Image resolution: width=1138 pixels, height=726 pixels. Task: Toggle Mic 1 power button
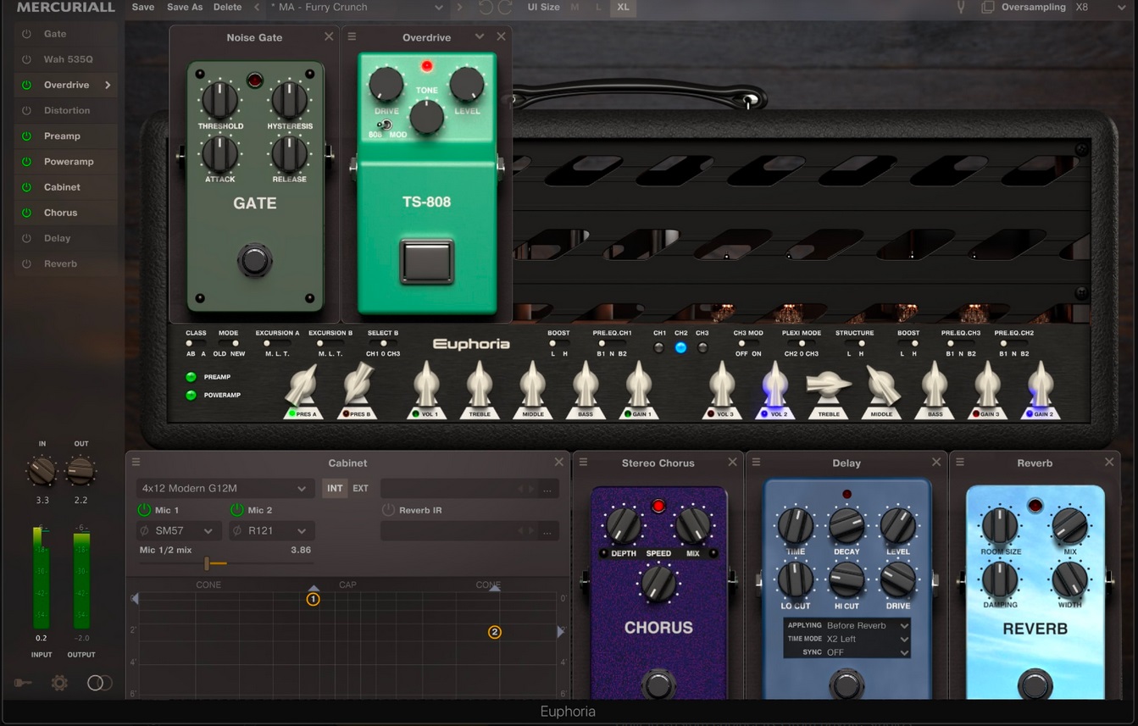coord(143,510)
